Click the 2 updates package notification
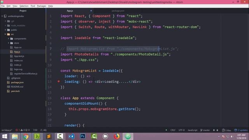This screenshot has width=249, height=140. (x=241, y=130)
